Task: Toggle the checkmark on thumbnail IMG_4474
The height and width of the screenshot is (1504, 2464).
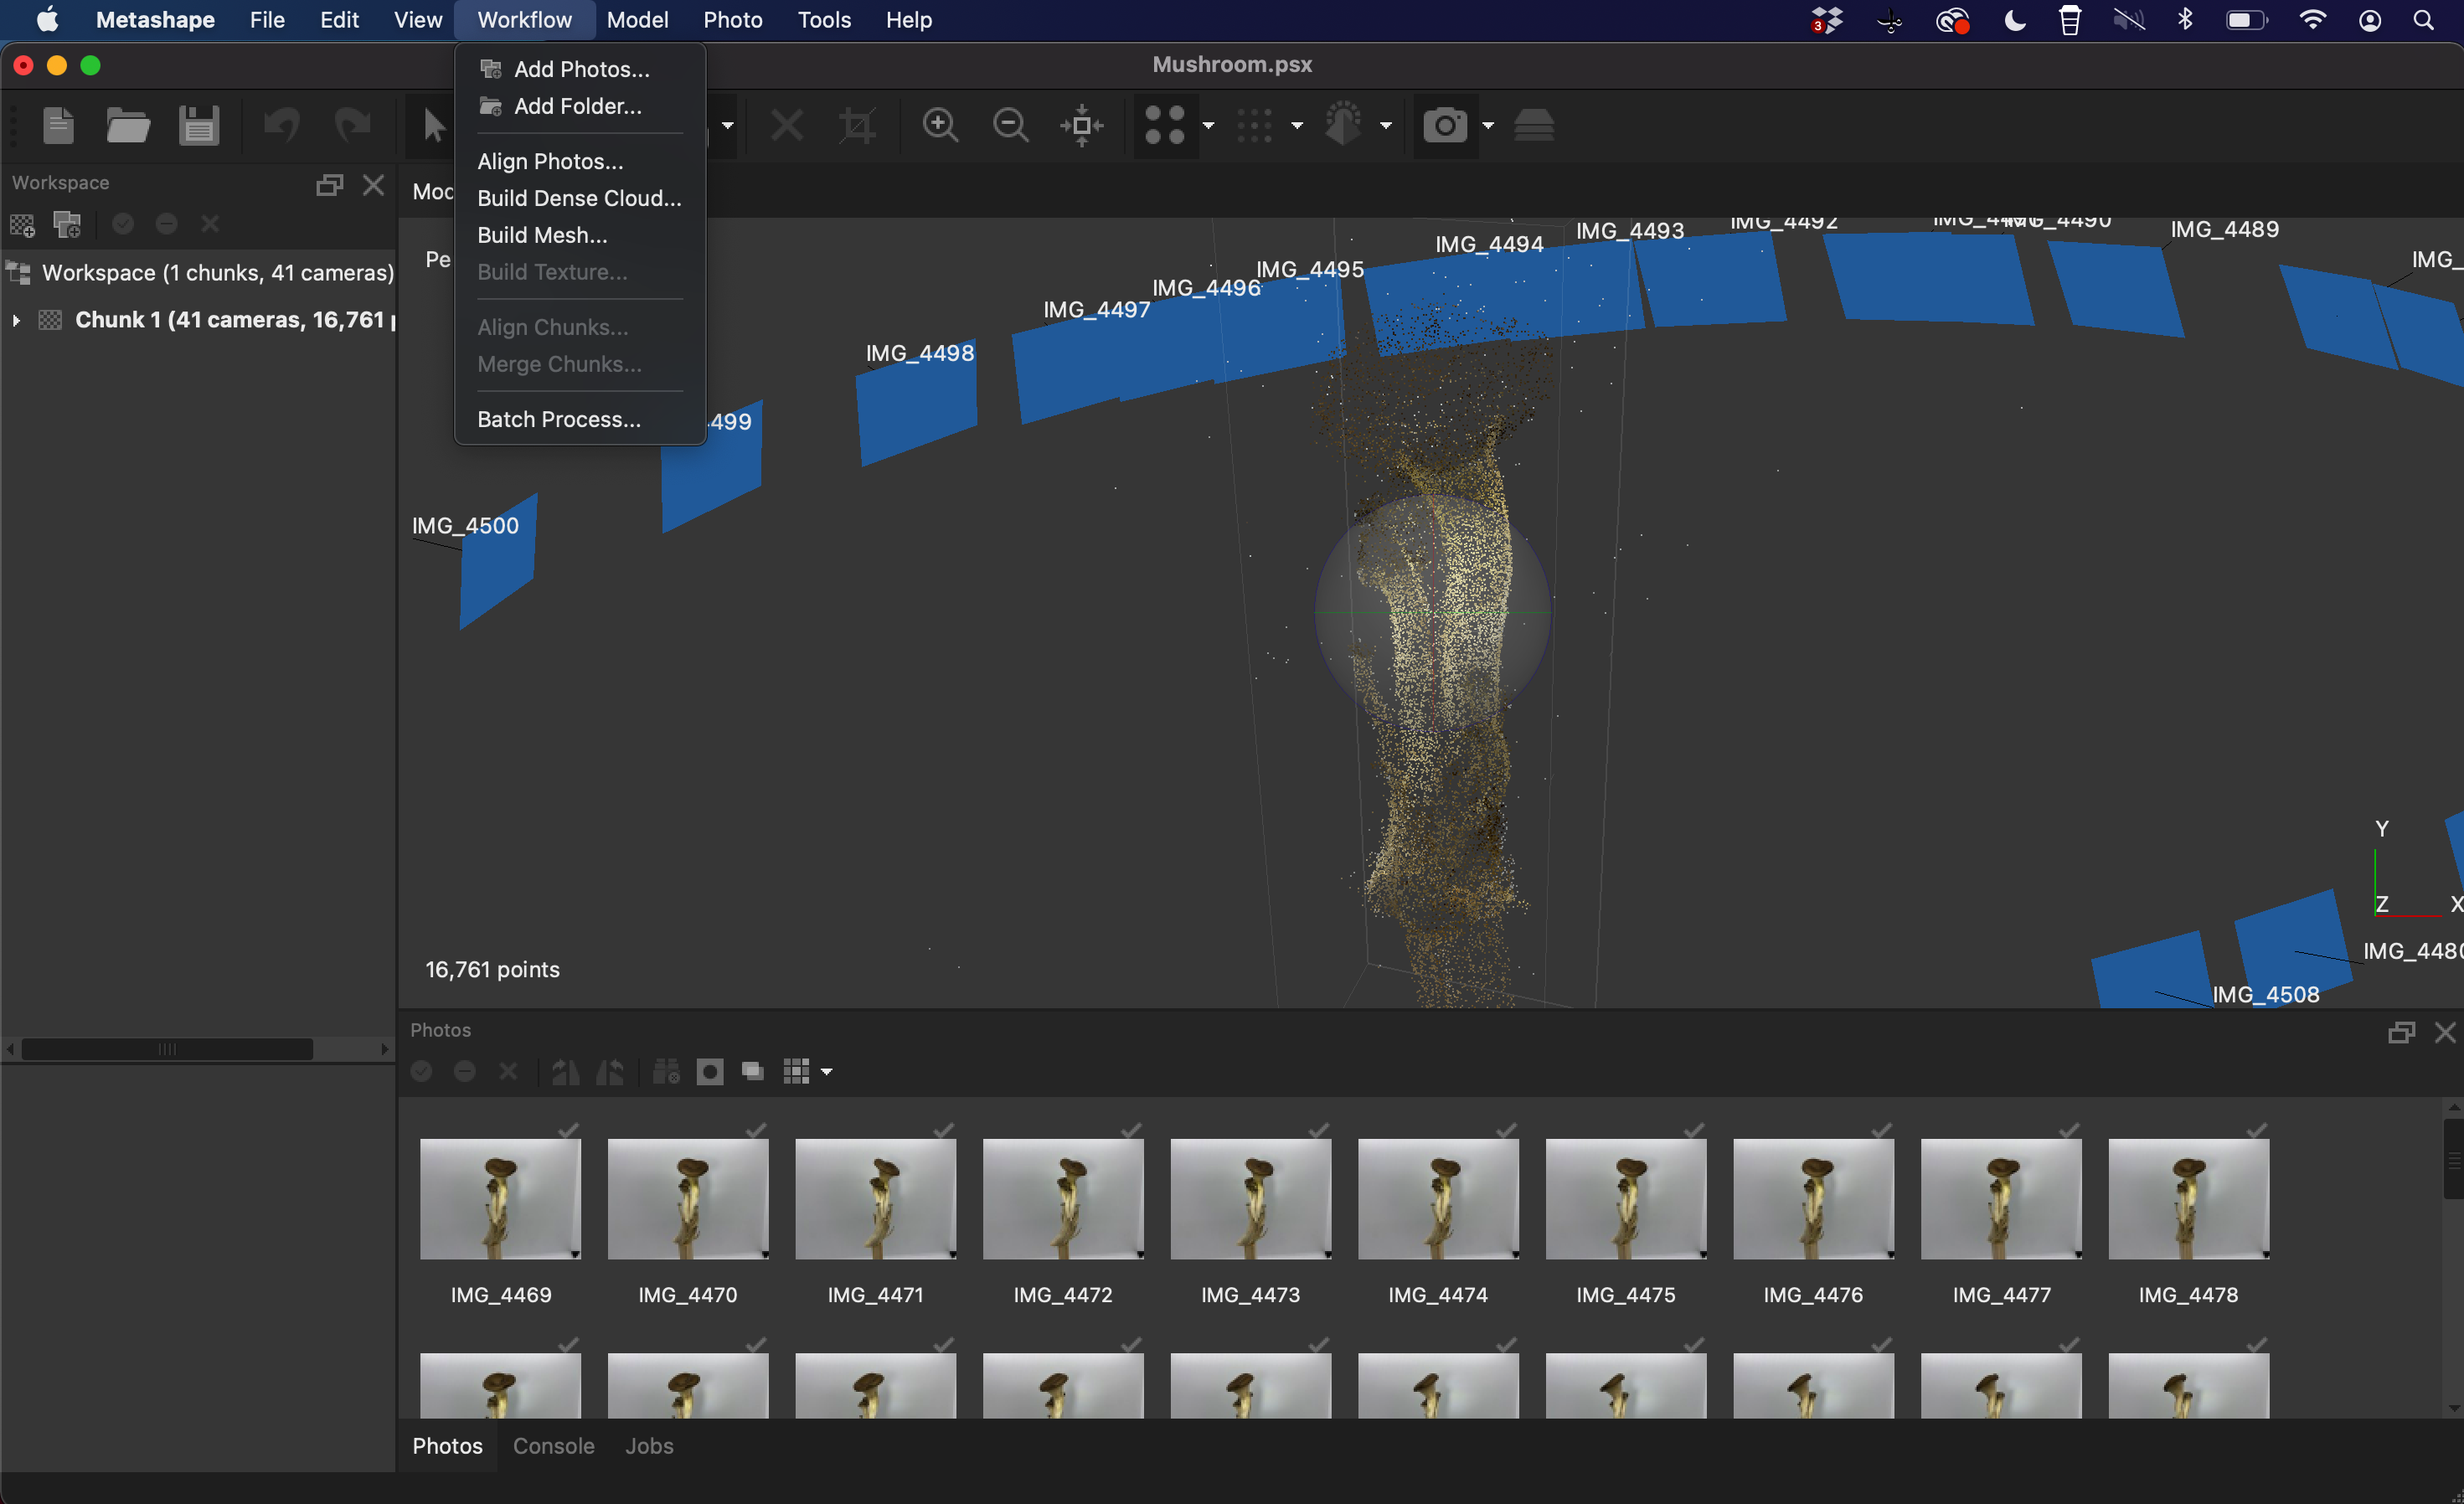Action: (x=1506, y=1130)
